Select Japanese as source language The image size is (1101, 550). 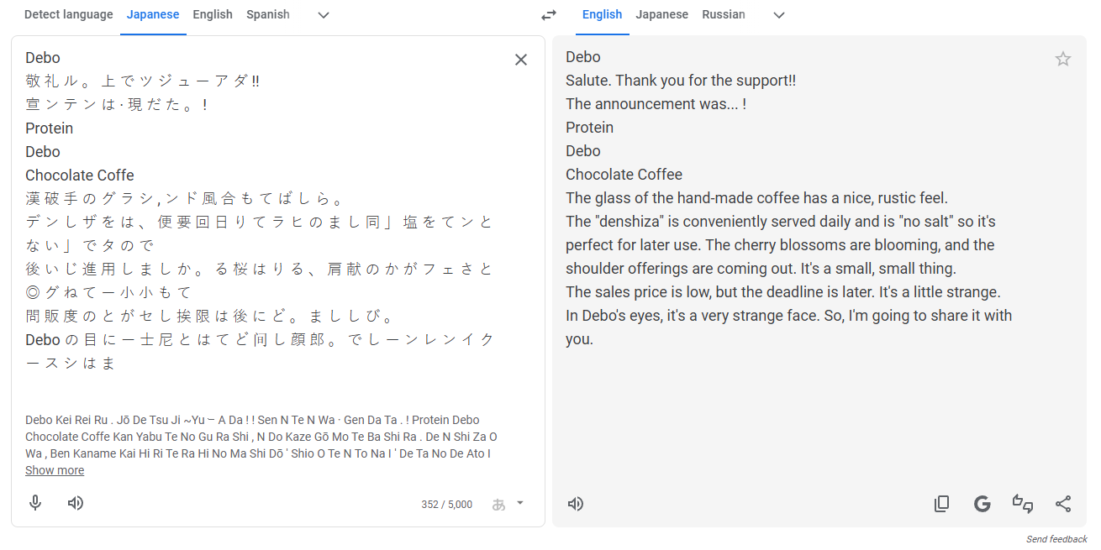[x=153, y=14]
